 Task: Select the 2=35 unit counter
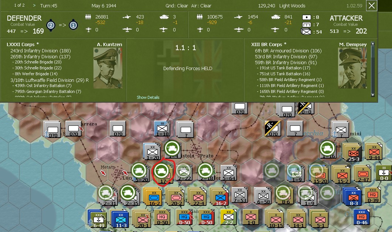(130, 196)
